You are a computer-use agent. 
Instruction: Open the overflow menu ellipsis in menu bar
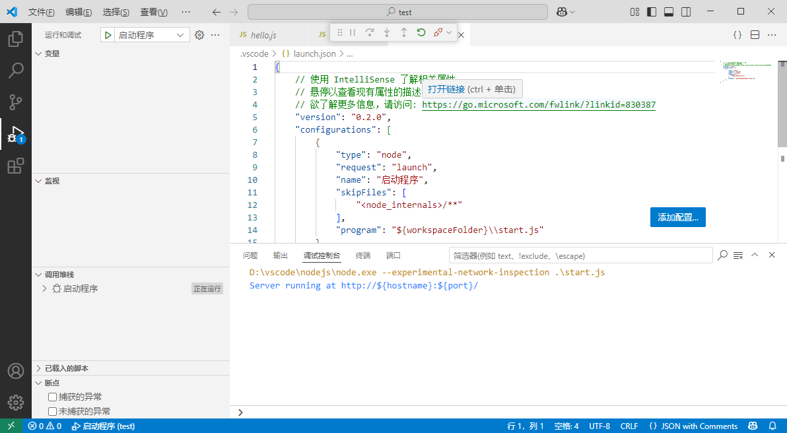click(186, 12)
